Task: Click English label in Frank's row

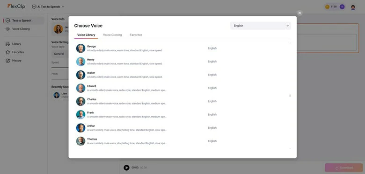Action: pos(212,114)
